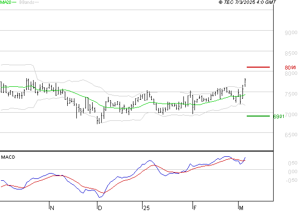
Task: Click the M month marker on time axis
Action: [x=241, y=208]
